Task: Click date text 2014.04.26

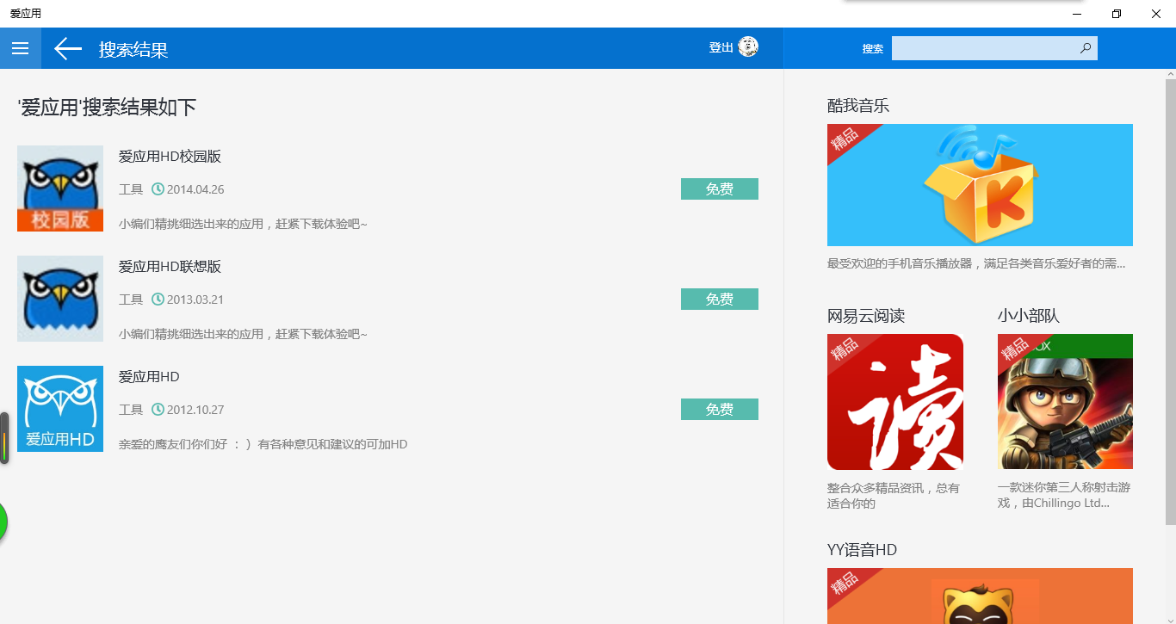Action: (x=195, y=189)
